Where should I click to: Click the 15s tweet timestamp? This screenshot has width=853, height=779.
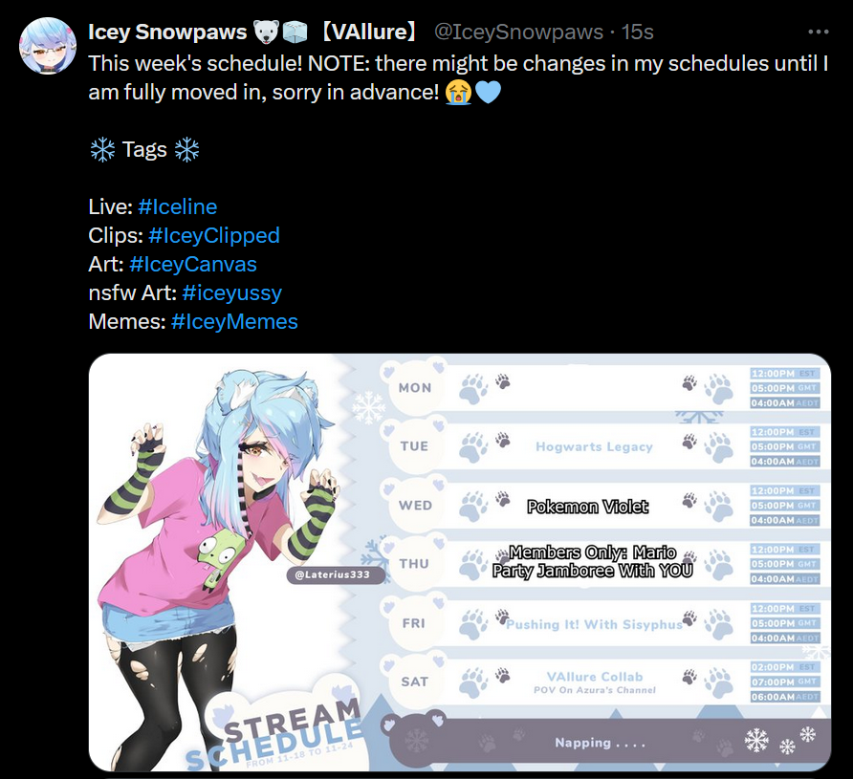coord(638,32)
